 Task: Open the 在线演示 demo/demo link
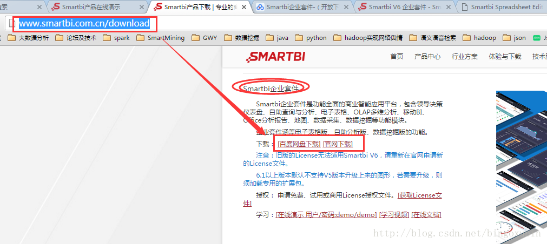pyautogui.click(x=326, y=215)
